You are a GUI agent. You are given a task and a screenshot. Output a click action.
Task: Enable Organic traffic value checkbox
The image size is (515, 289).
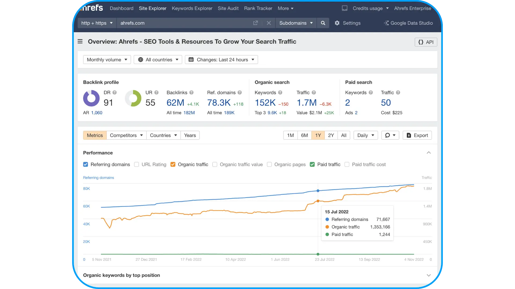click(x=215, y=165)
